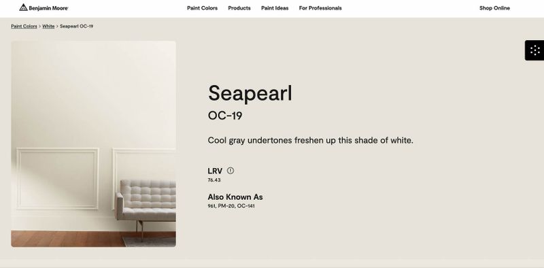Open the Products menu
Screen dimensions: 544x268
tap(239, 8)
